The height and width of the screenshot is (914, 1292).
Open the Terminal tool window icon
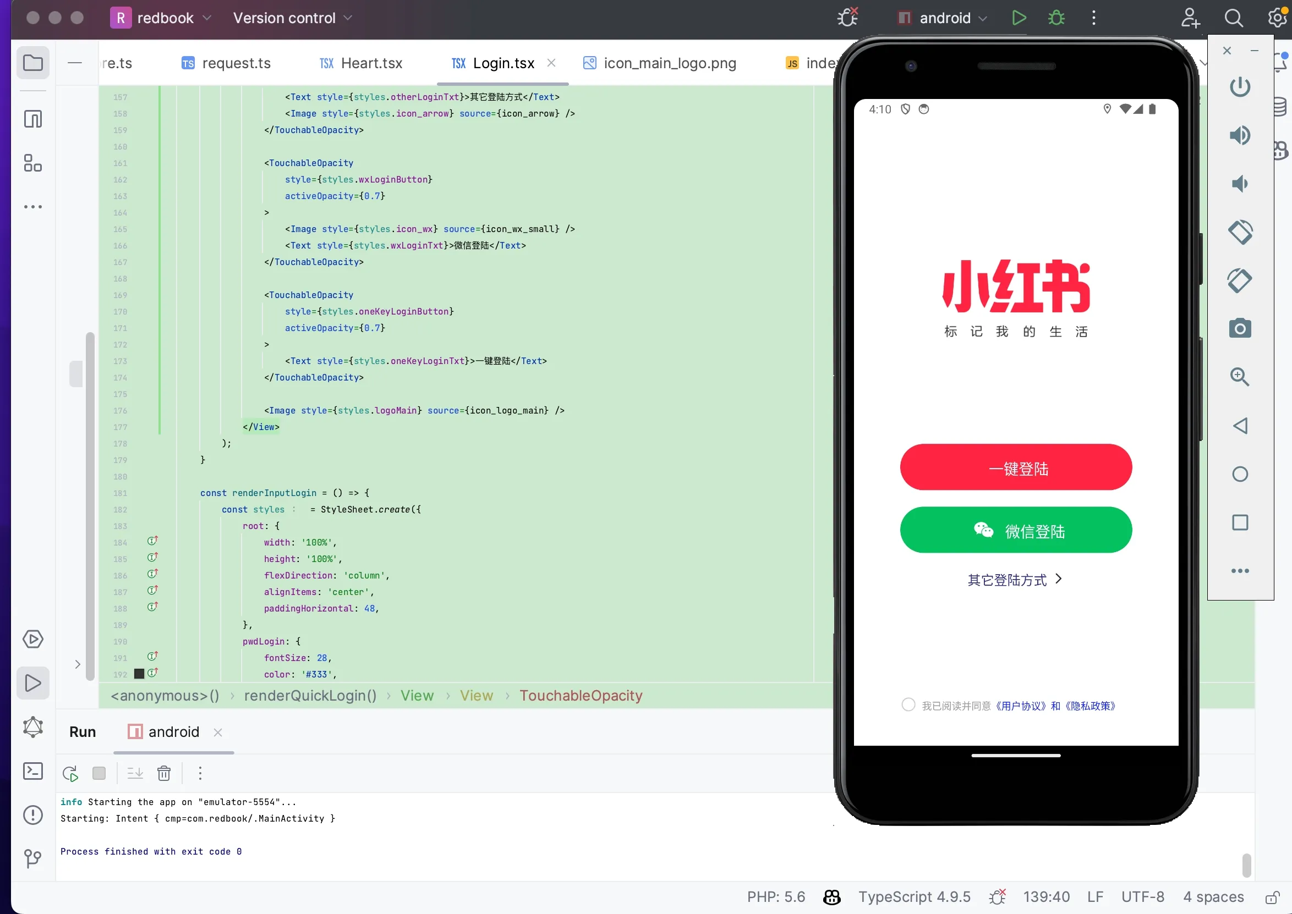coord(32,771)
